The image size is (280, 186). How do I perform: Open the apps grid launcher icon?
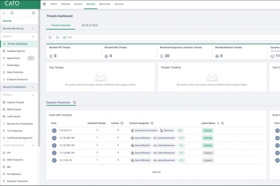(x=44, y=4)
